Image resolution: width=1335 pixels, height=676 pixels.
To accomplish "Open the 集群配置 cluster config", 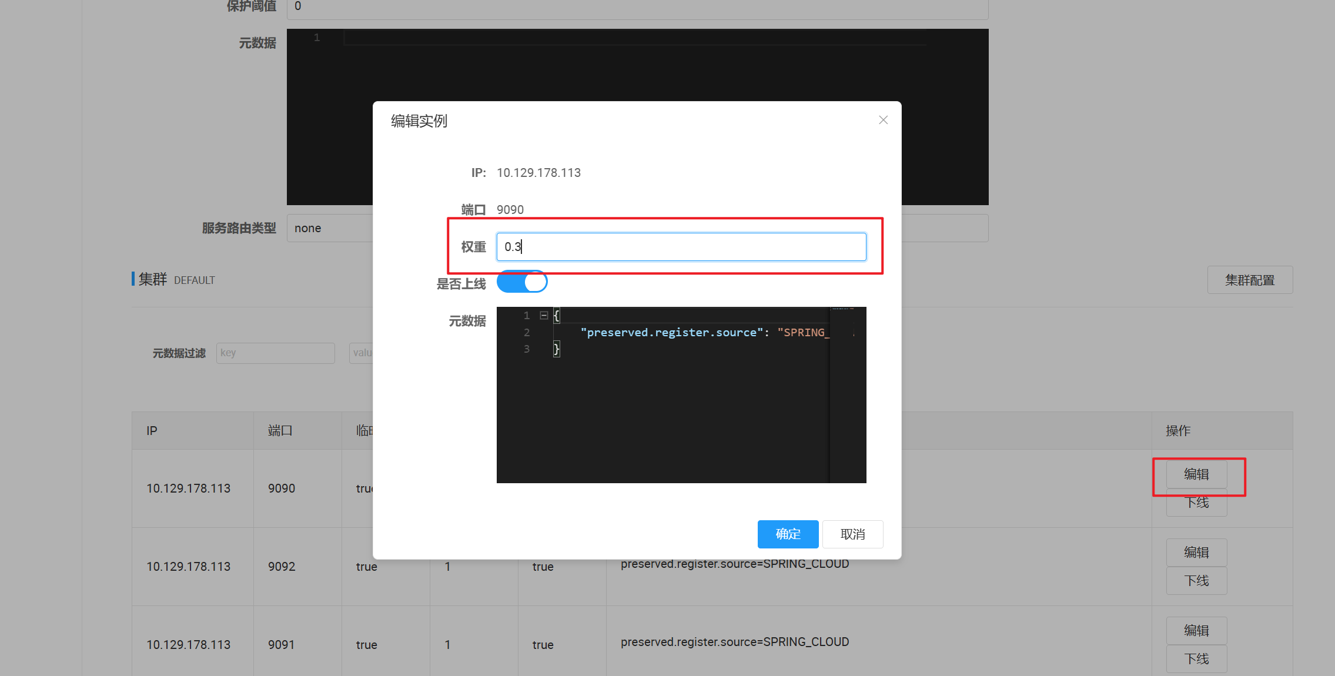I will (x=1250, y=280).
